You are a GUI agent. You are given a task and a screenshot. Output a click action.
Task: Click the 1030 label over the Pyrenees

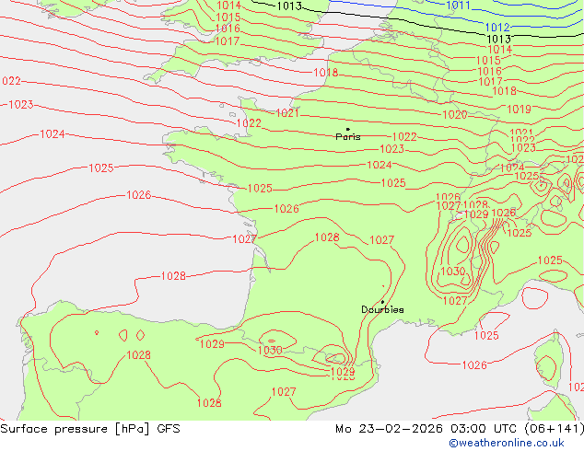tap(270, 350)
